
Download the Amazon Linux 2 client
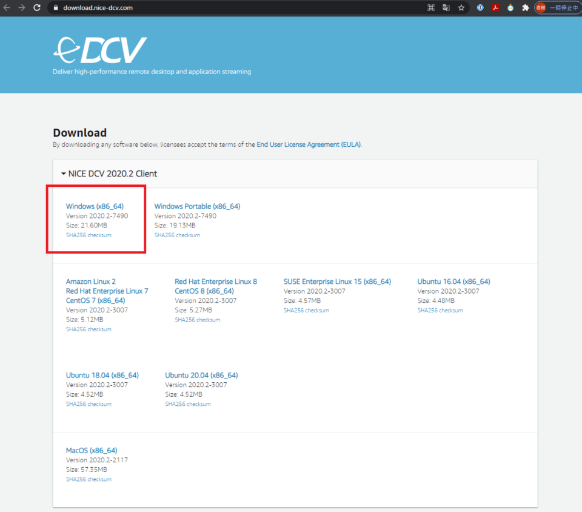[x=90, y=281]
